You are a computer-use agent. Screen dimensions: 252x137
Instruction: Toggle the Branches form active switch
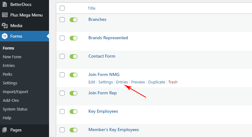click(74, 20)
